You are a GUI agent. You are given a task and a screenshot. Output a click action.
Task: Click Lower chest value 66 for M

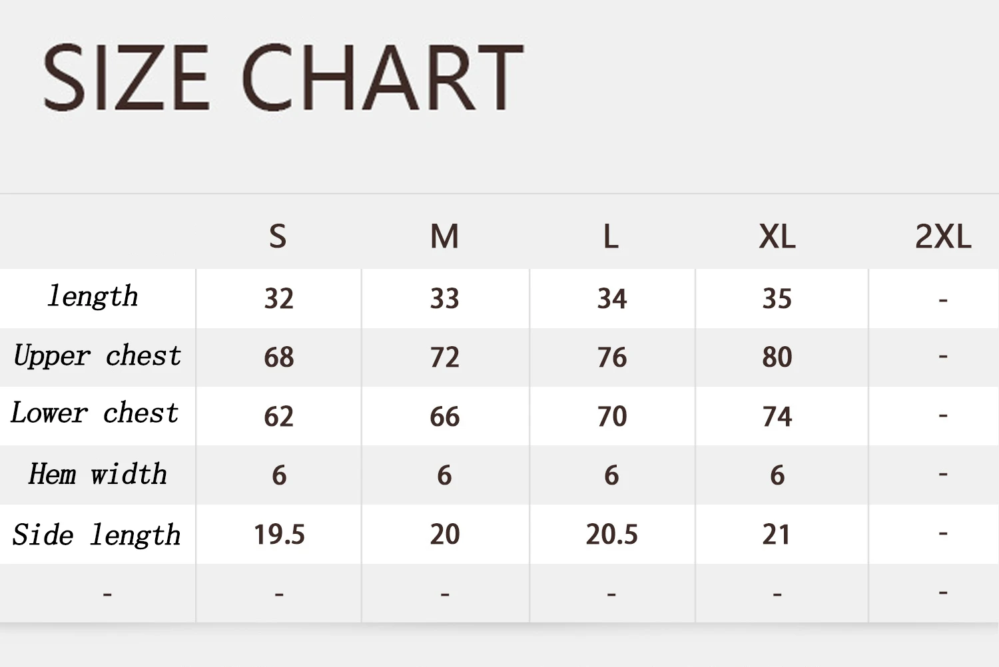coord(444,417)
